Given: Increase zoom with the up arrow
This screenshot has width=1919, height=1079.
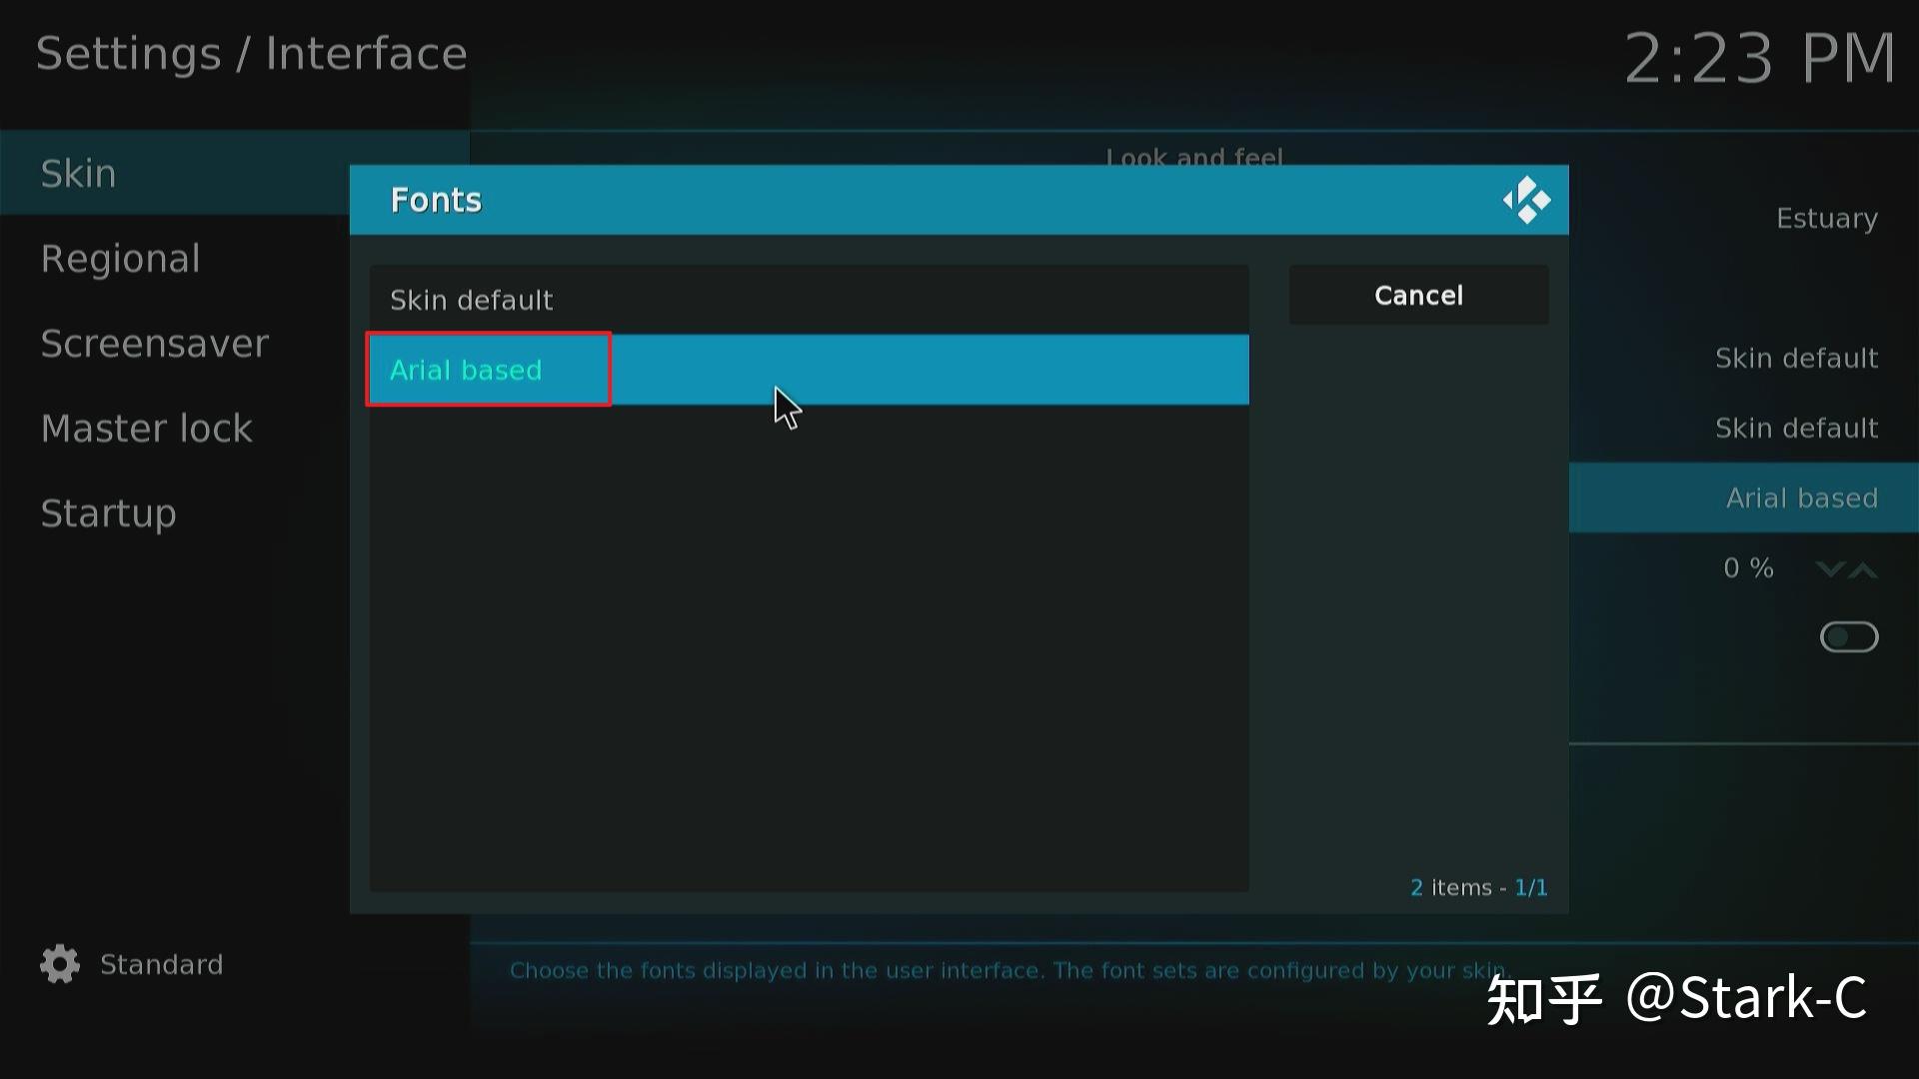Looking at the screenshot, I should click(x=1863, y=569).
